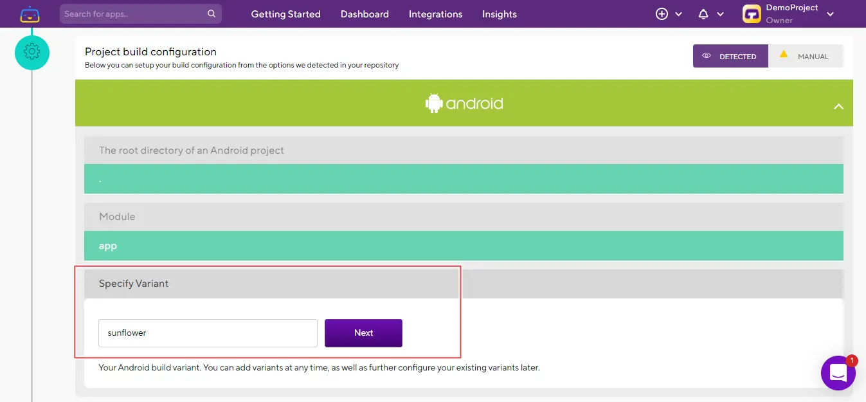Click the Android robot logo
The width and height of the screenshot is (866, 402).
[435, 103]
